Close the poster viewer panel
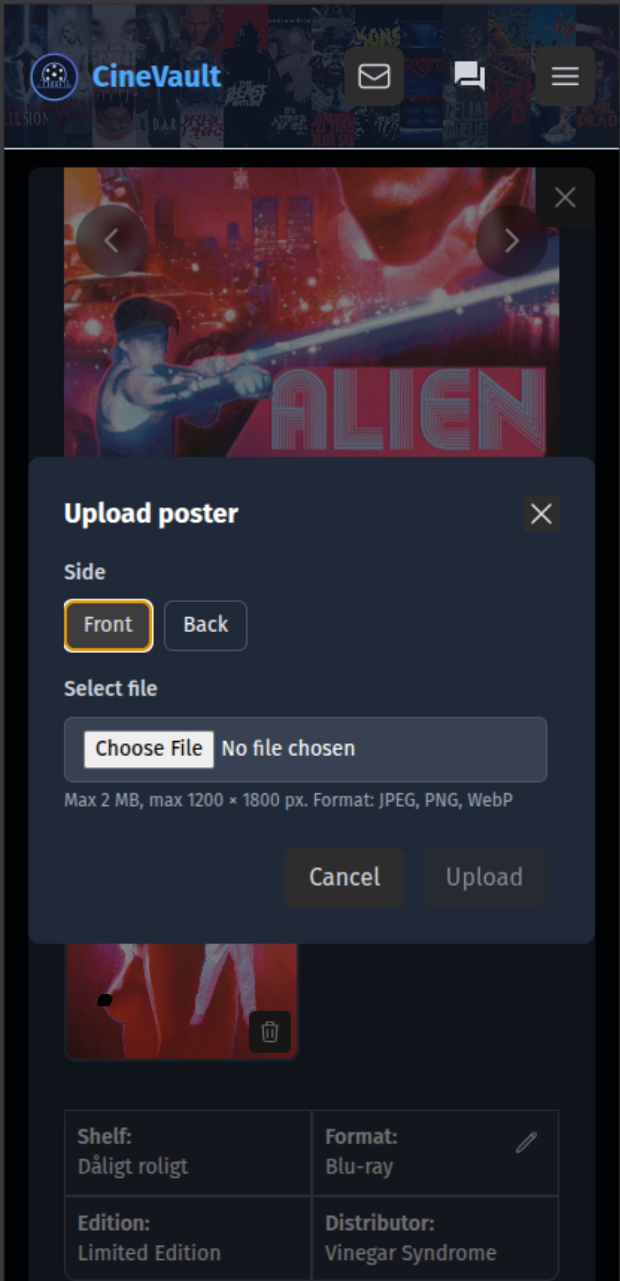The image size is (620, 1281). (565, 197)
